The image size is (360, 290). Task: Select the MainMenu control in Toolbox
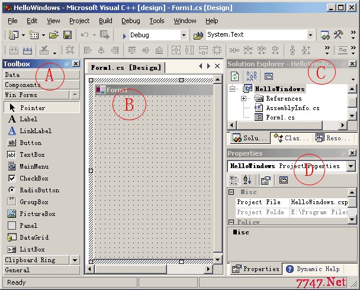[42, 166]
